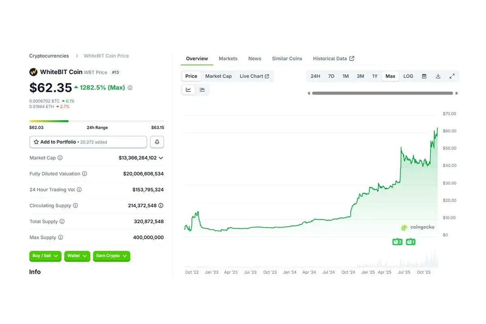Viewport: 486px width, 324px height.
Task: Click the notification bell icon
Action: coord(157,142)
